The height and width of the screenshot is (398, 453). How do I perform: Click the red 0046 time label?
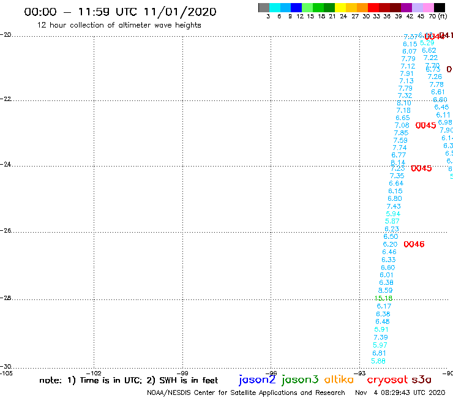(x=414, y=244)
